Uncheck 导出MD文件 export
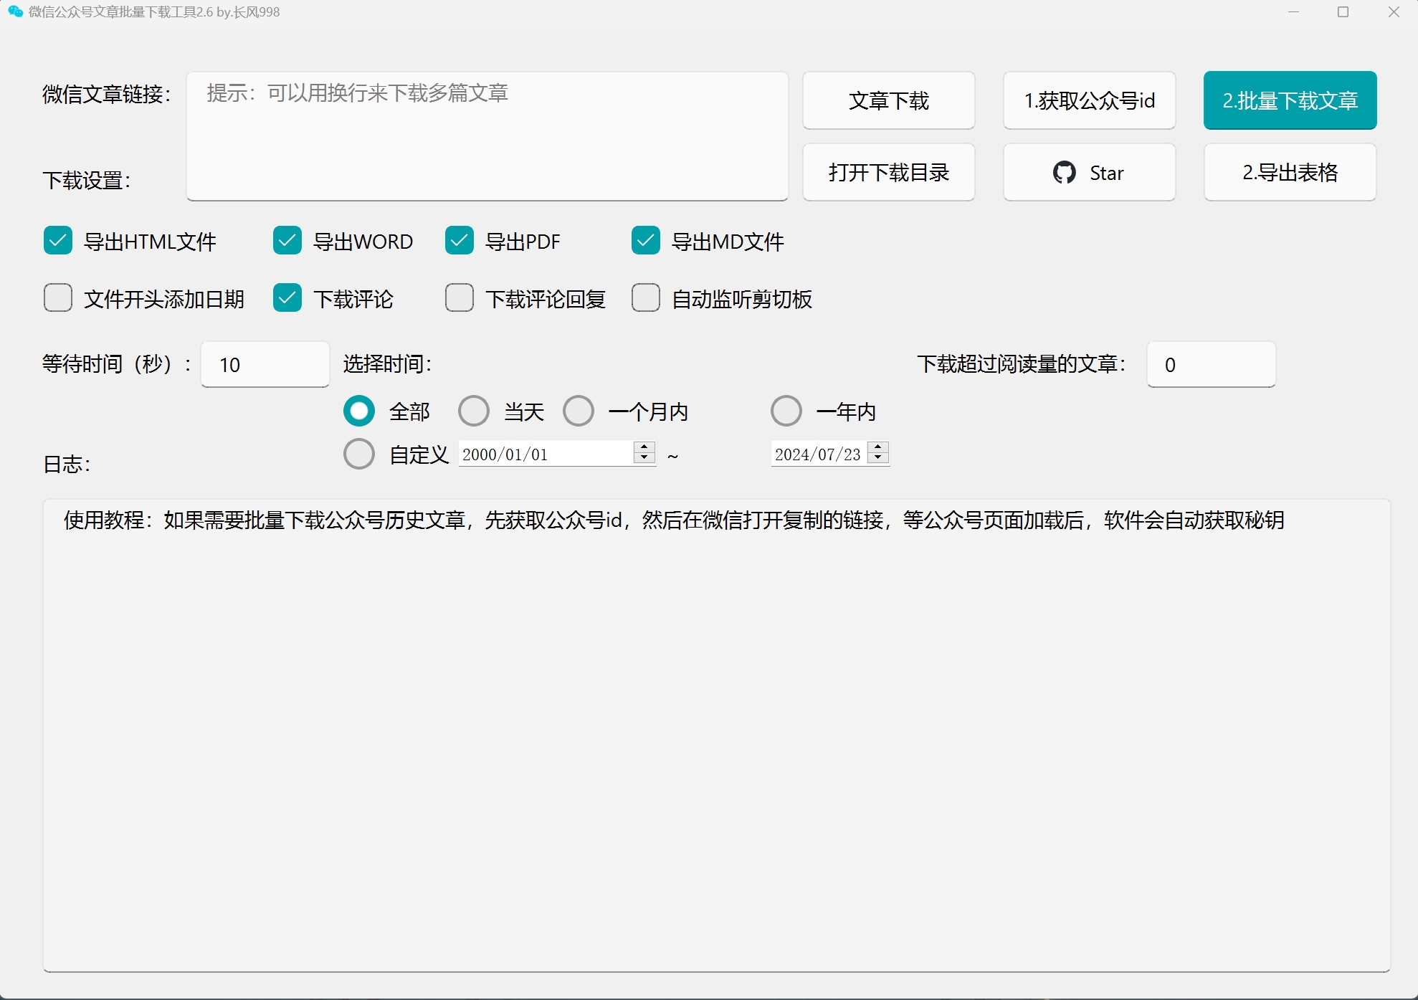The image size is (1418, 1000). pos(645,241)
